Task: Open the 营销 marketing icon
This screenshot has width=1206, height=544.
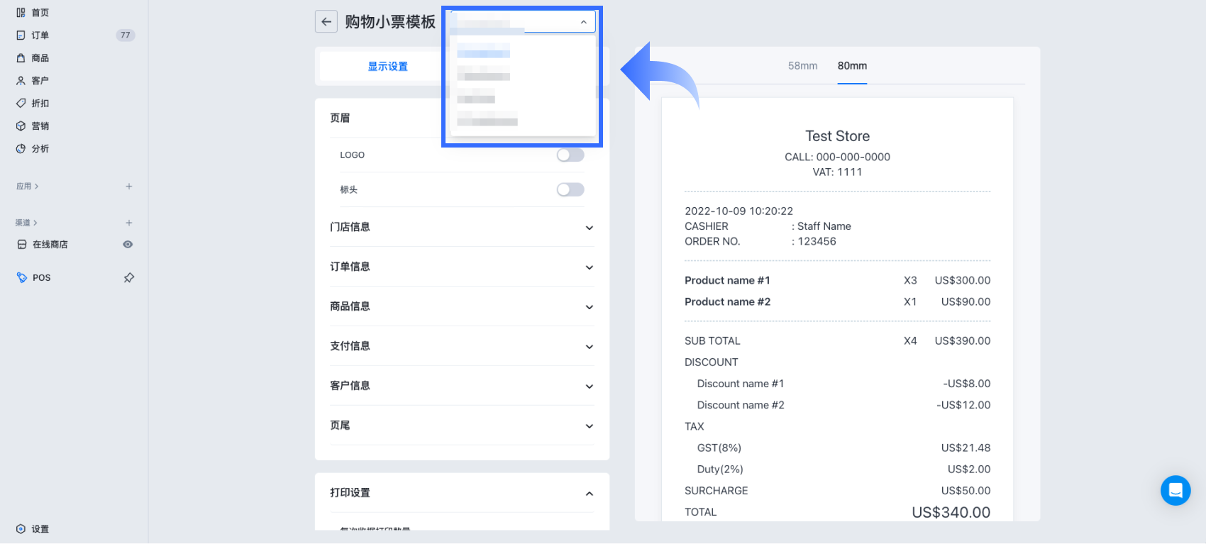Action: [21, 126]
